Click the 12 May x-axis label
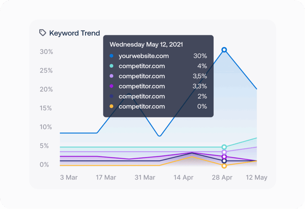The width and height of the screenshot is (305, 209). click(x=256, y=178)
